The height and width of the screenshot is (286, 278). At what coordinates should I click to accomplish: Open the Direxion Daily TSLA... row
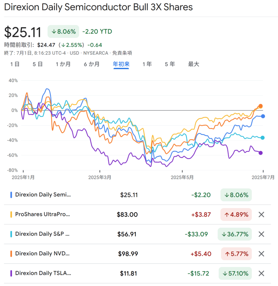(x=137, y=273)
